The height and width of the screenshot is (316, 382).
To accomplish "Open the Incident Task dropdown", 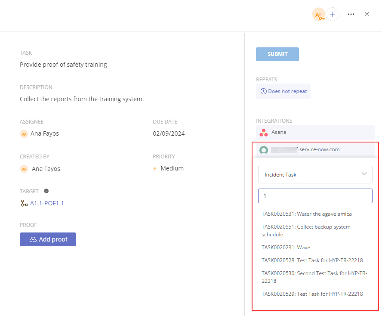I will (x=315, y=175).
